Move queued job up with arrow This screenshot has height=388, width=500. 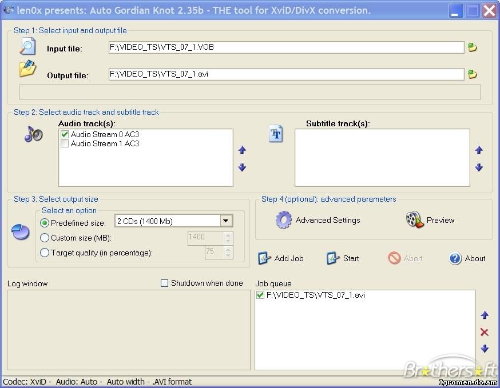(485, 315)
